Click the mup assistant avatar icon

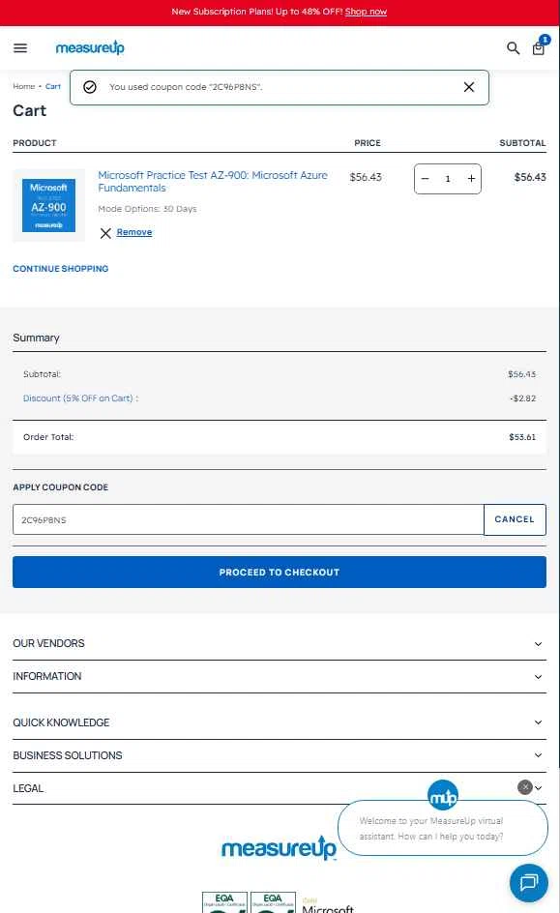pyautogui.click(x=442, y=795)
